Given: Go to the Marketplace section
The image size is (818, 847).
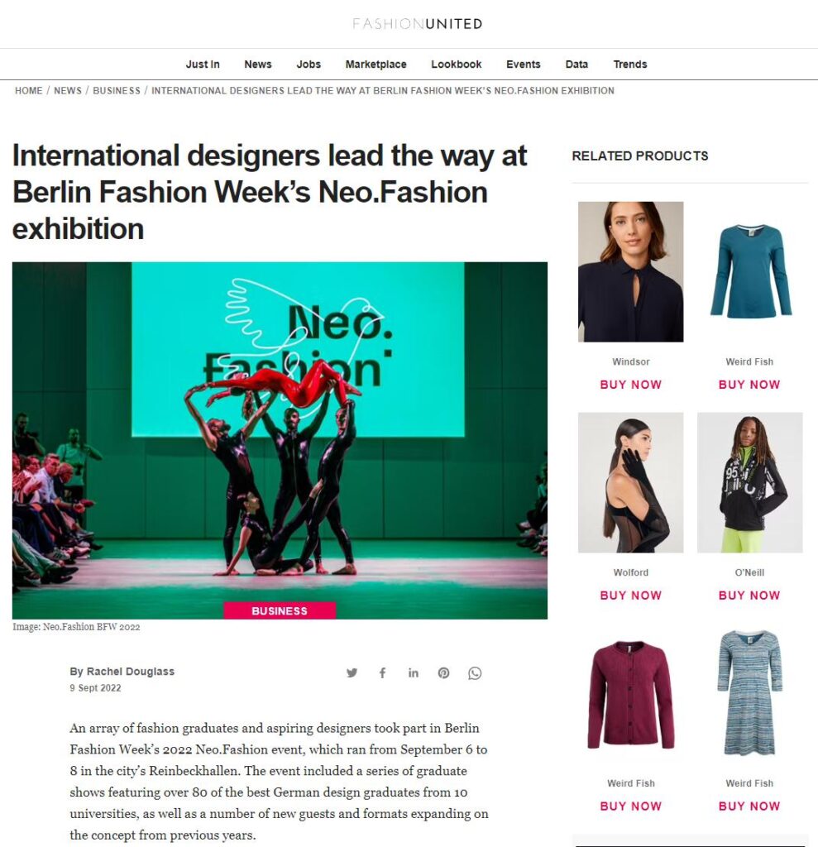Looking at the screenshot, I should click(x=376, y=65).
